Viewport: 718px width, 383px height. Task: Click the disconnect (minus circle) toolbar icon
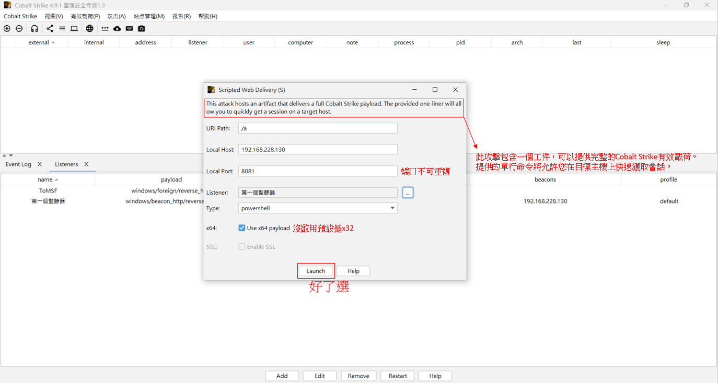point(19,29)
